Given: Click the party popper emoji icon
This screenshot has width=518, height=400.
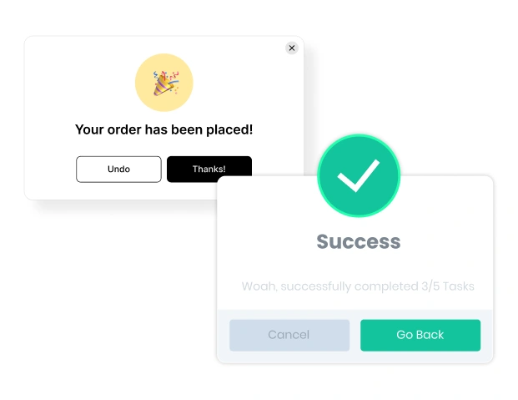Looking at the screenshot, I should [164, 83].
